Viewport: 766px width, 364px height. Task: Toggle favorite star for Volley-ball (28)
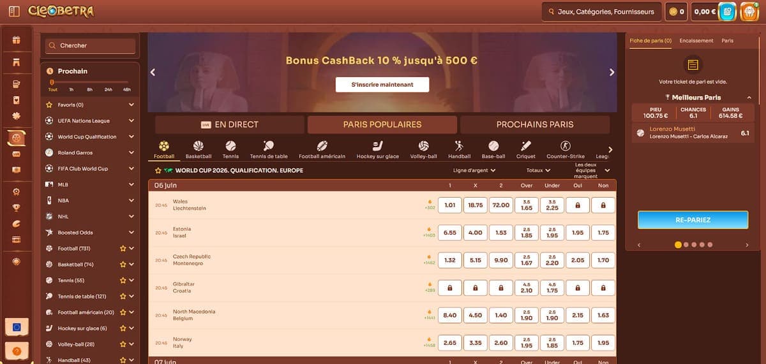[123, 344]
